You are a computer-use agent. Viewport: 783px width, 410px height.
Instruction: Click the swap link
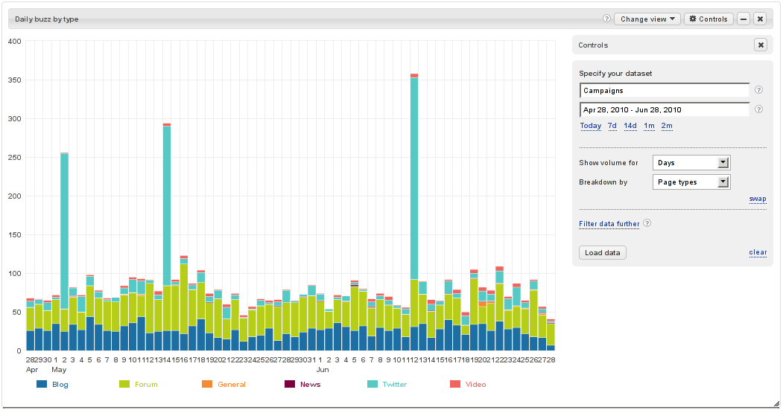pos(758,199)
